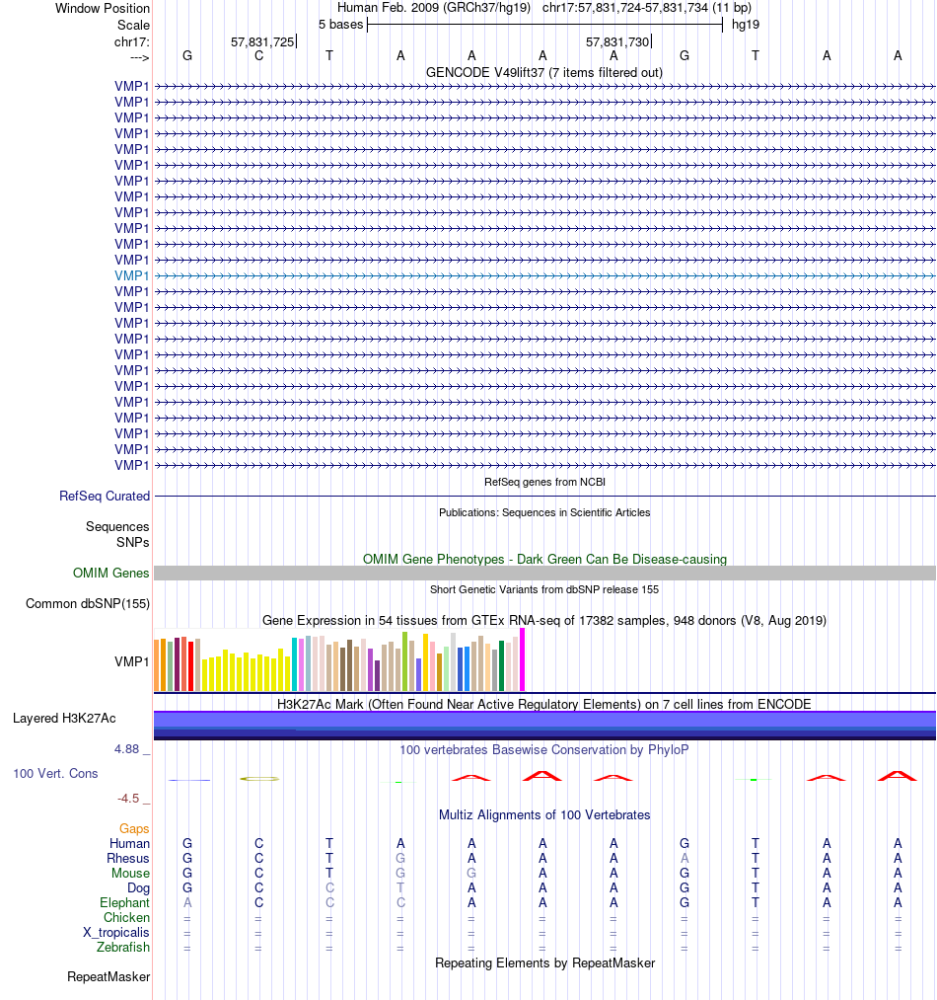Click the magenta bar in GTEx expression chart
The height and width of the screenshot is (1000, 937).
click(523, 659)
